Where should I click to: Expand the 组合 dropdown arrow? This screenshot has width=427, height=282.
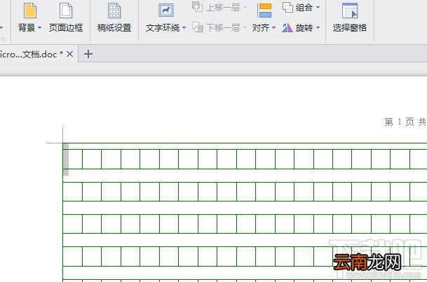[x=318, y=8]
